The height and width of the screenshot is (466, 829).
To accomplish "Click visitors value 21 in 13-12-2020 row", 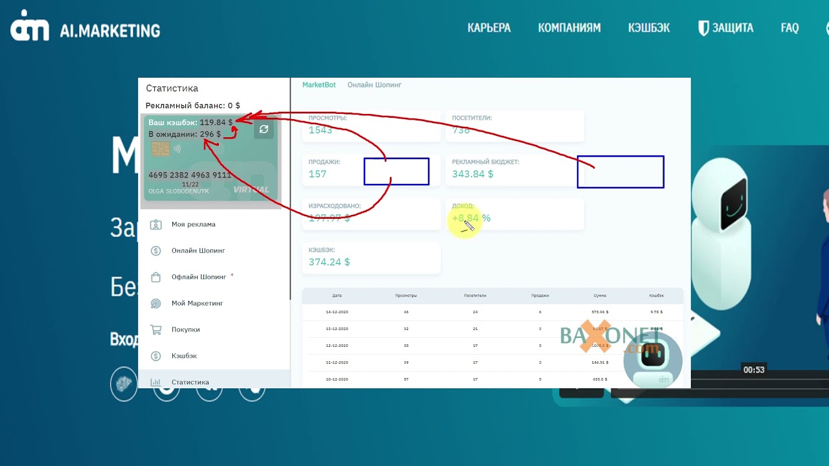I will (475, 329).
